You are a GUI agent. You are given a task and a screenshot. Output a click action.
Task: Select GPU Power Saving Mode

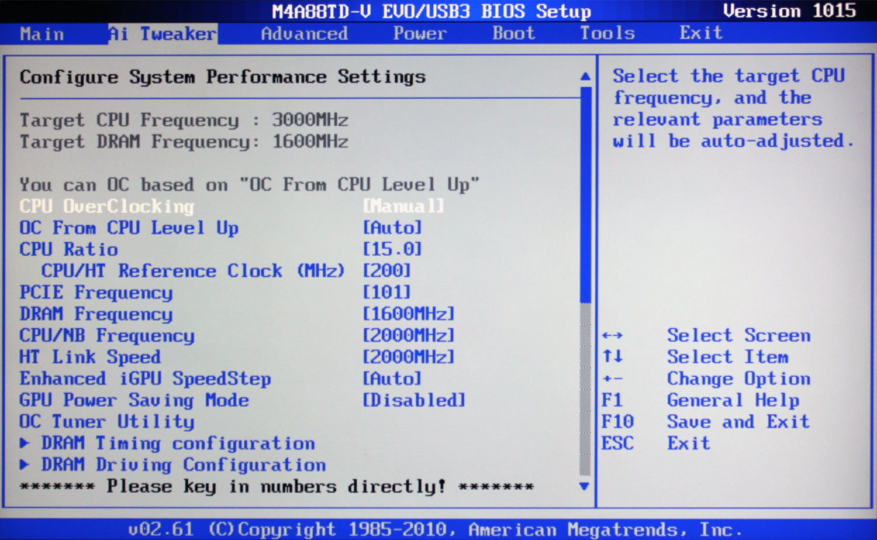point(134,401)
